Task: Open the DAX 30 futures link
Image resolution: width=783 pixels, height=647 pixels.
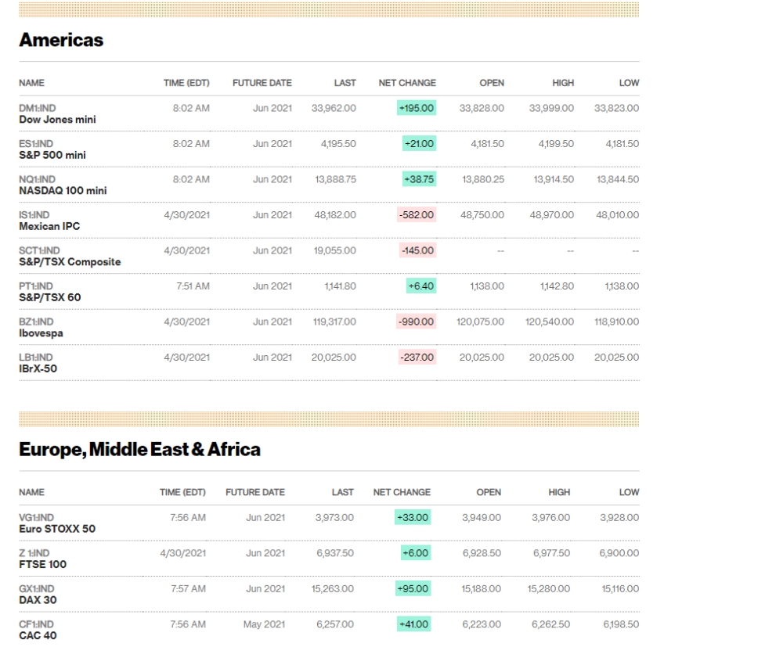Action: pyautogui.click(x=38, y=600)
